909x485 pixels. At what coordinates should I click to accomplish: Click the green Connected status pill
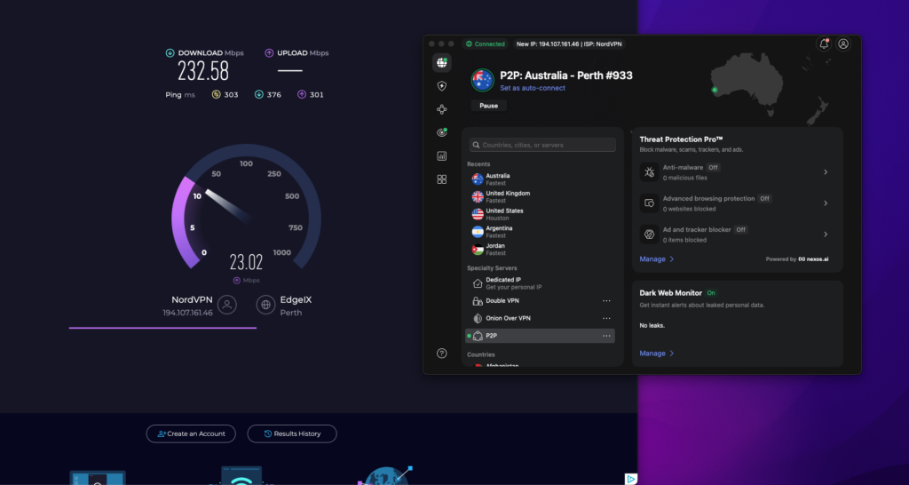(486, 44)
